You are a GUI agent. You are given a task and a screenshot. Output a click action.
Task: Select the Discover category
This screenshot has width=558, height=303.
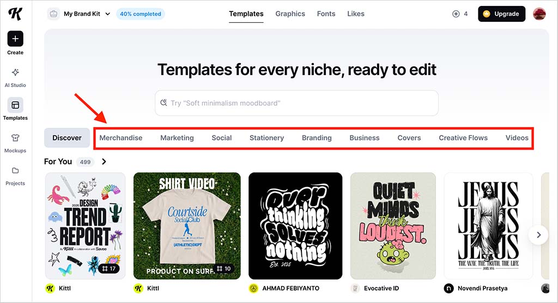tap(67, 138)
